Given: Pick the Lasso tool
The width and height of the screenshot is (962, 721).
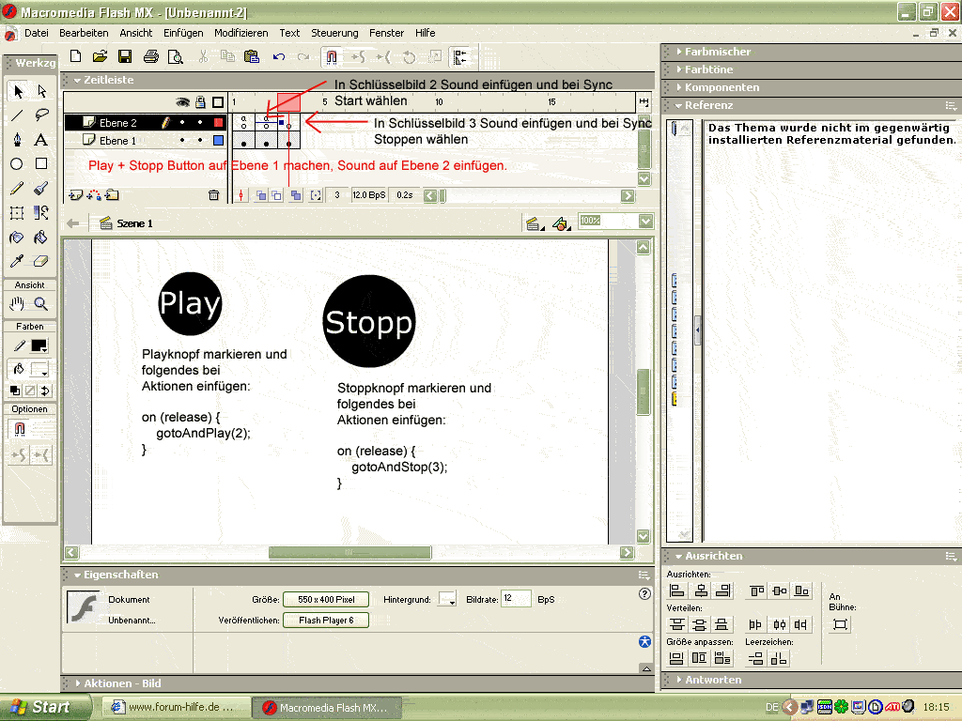Looking at the screenshot, I should pos(41,115).
